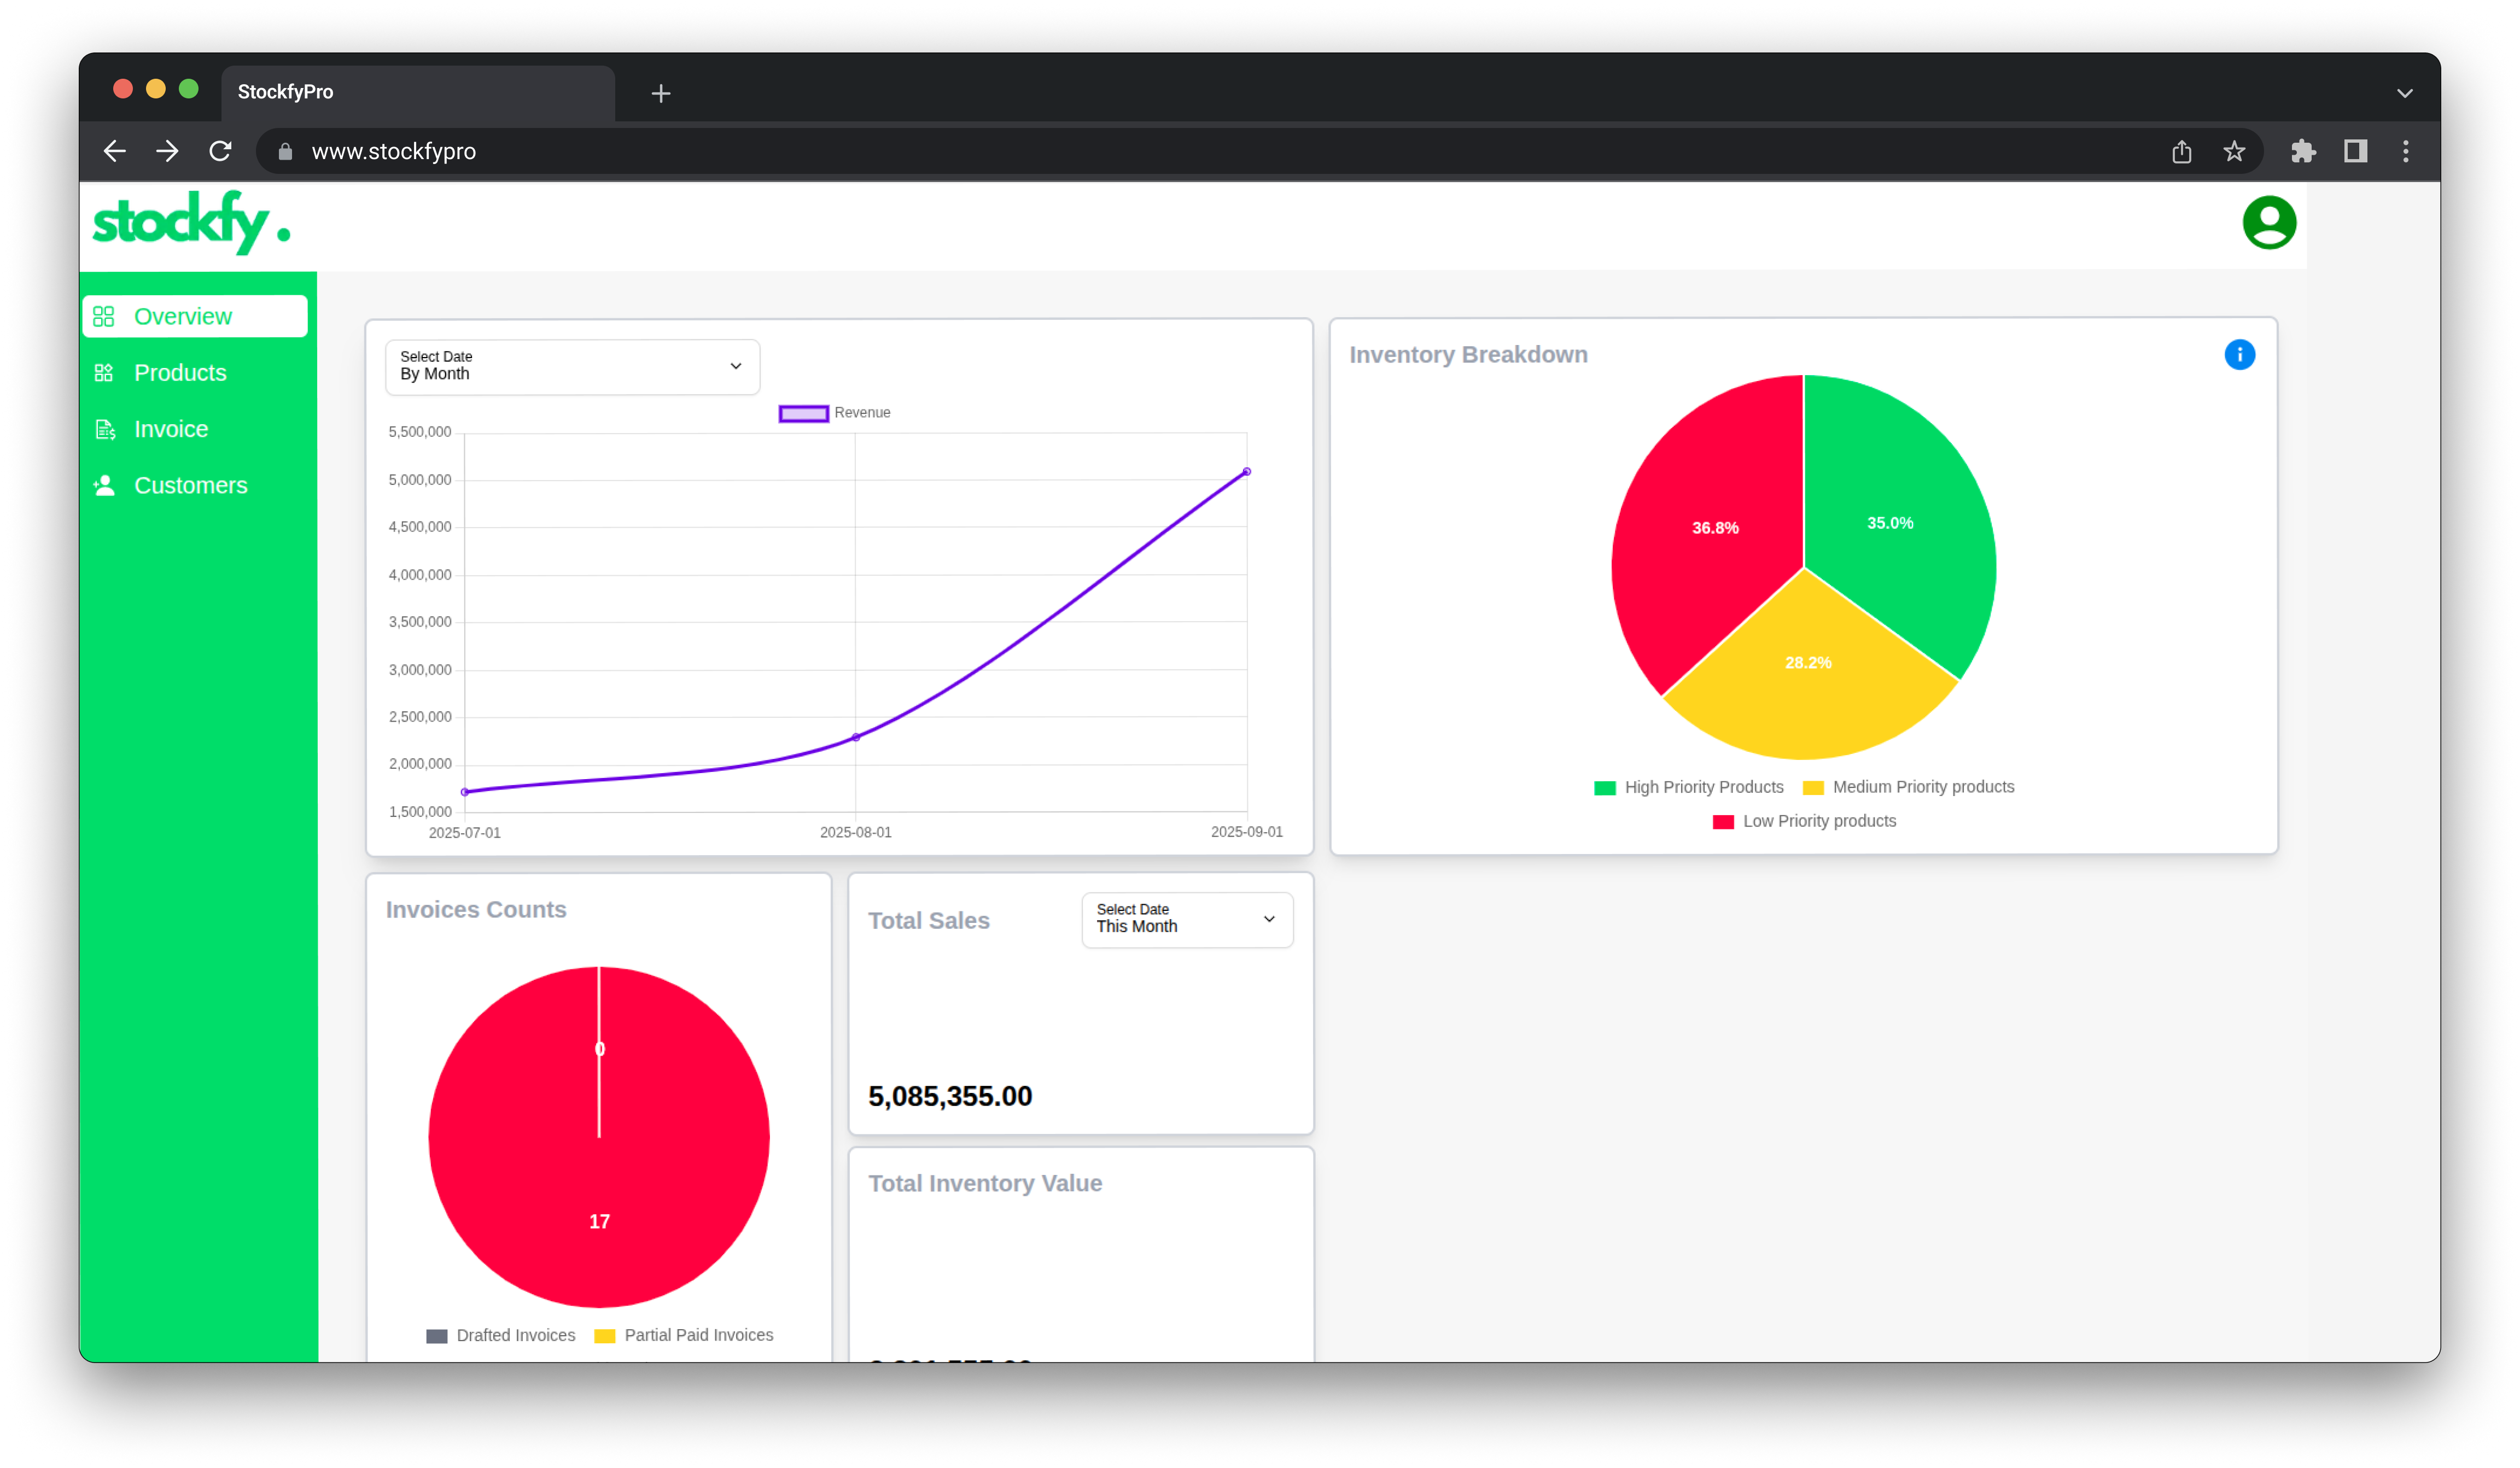
Task: Open the user profile avatar icon
Action: [x=2269, y=222]
